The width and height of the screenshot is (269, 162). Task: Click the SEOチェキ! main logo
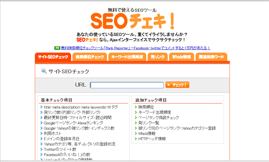coord(132,21)
